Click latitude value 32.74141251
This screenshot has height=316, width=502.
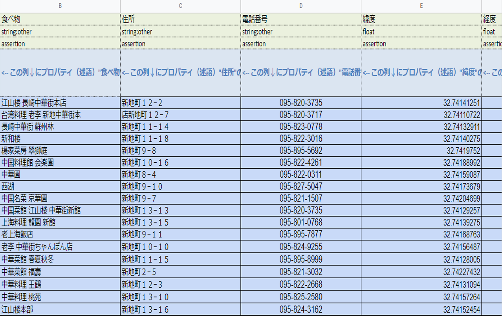421,103
